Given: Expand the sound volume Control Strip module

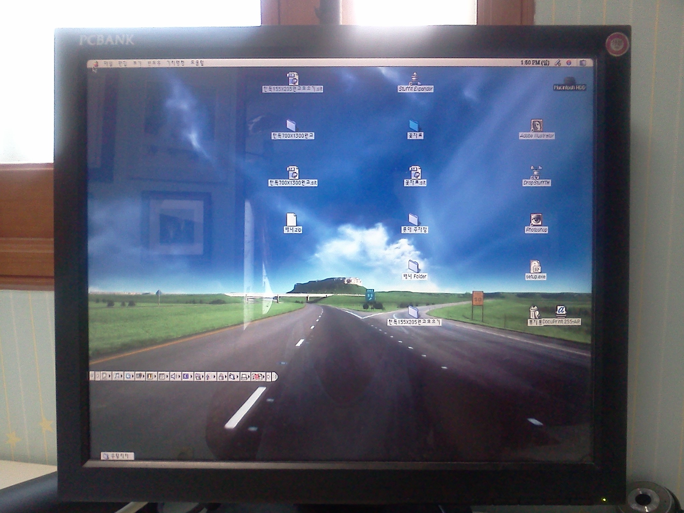Looking at the screenshot, I should 175,376.
